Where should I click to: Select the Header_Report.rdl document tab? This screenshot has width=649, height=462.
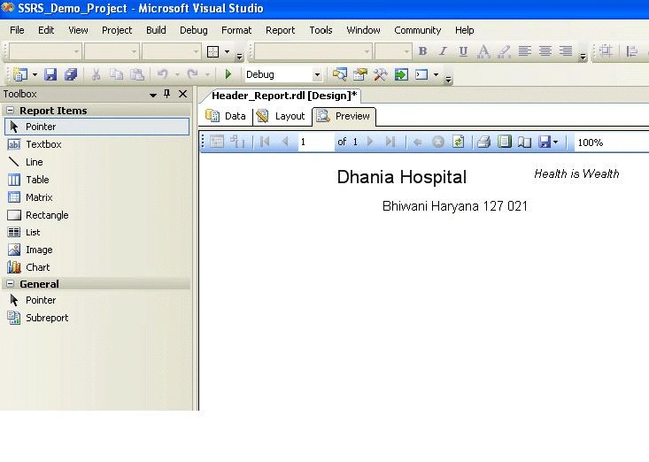[283, 96]
